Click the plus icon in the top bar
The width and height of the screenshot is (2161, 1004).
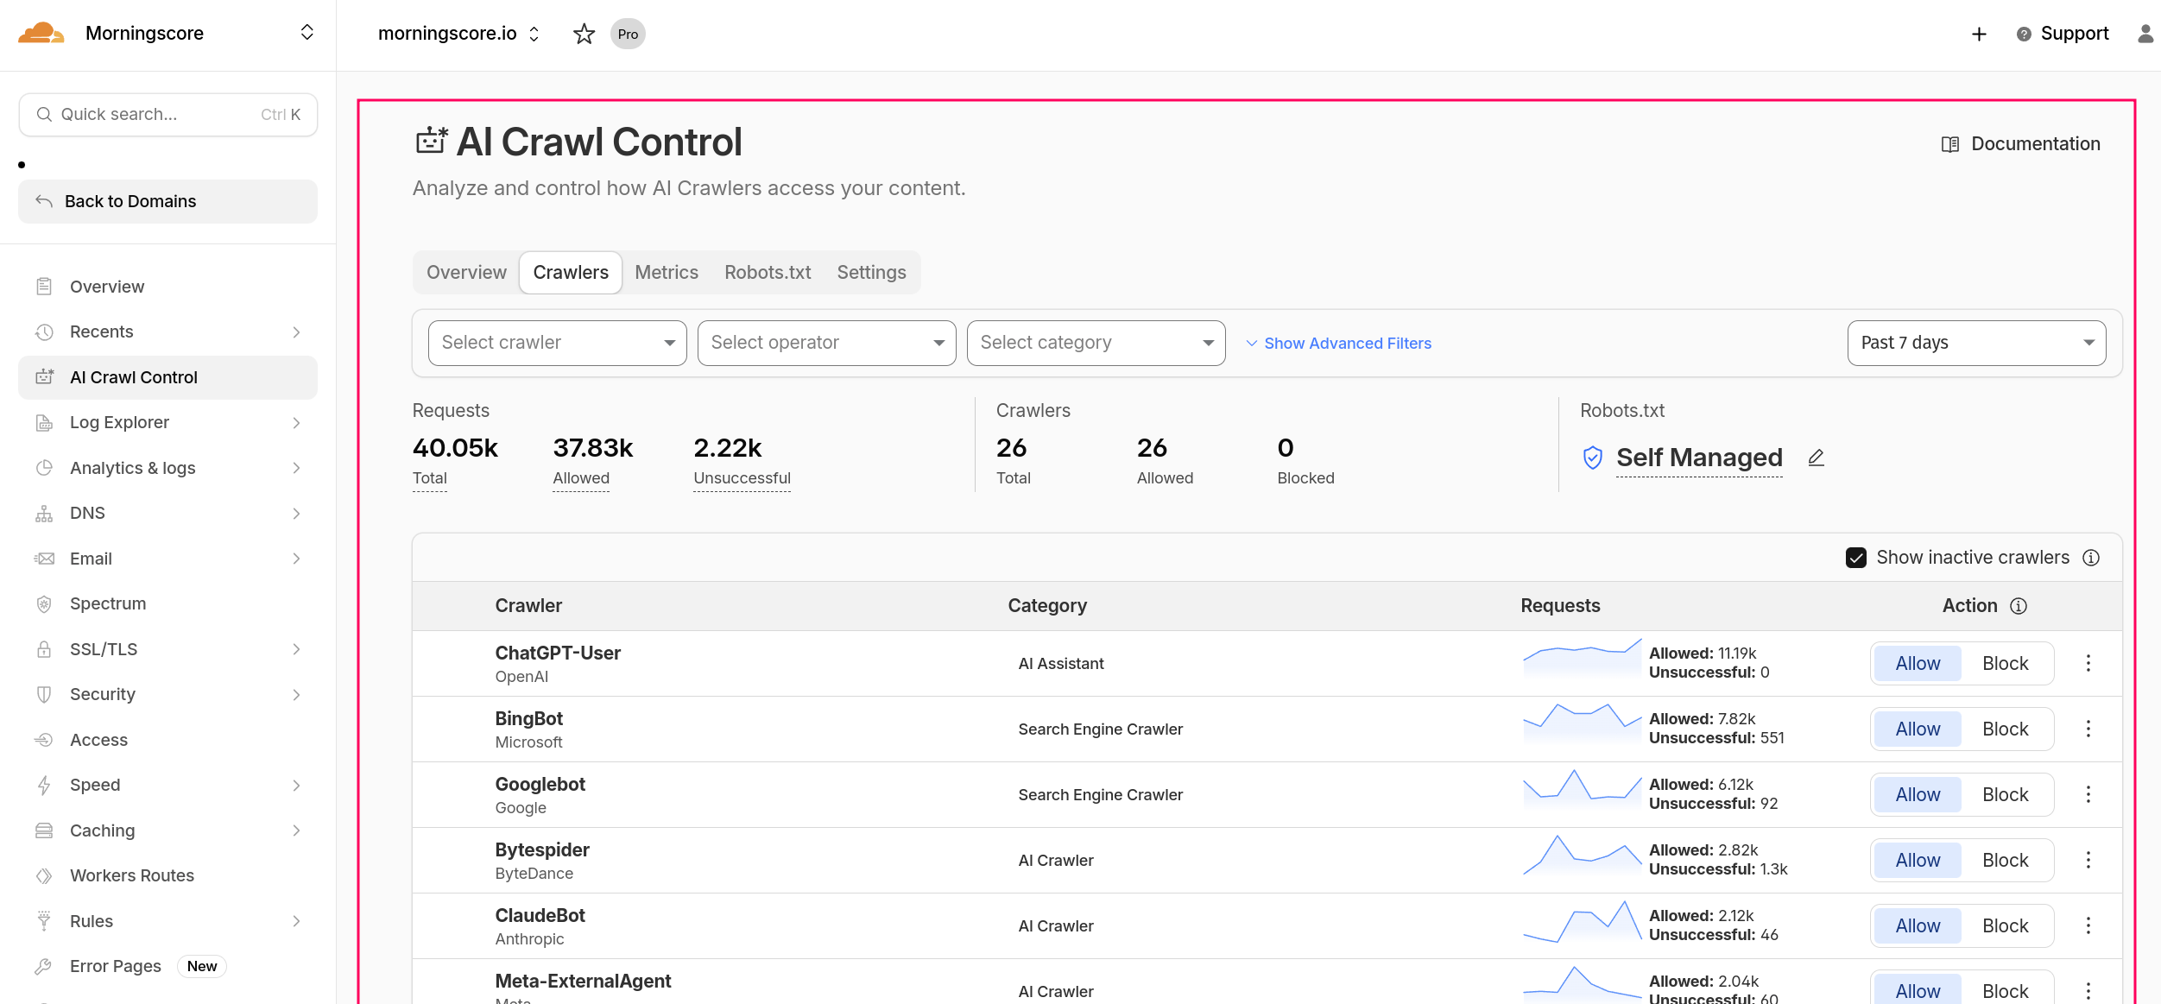click(1979, 34)
